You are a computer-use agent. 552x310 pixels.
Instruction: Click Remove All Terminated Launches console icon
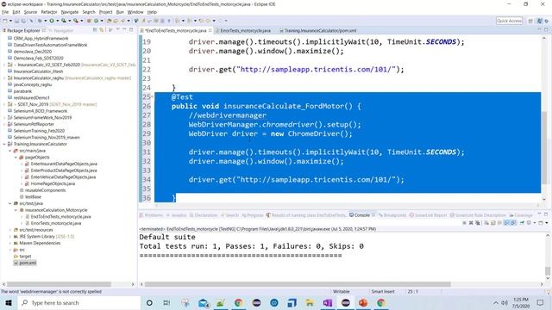tap(477, 223)
